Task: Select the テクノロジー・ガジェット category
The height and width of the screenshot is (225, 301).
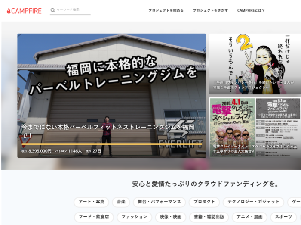Action: point(253,202)
